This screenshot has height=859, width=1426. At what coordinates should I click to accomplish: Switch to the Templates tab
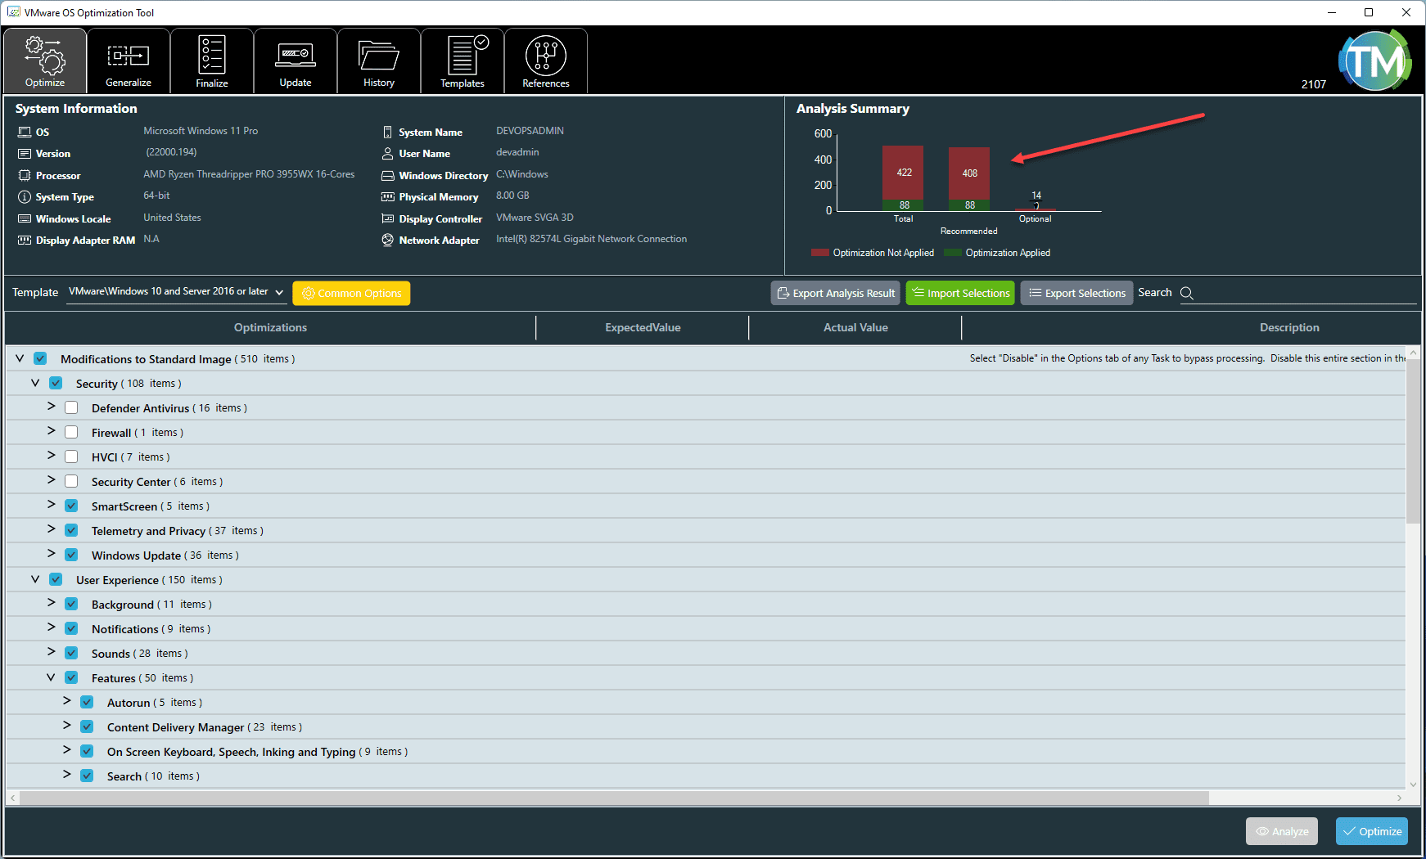pos(462,61)
